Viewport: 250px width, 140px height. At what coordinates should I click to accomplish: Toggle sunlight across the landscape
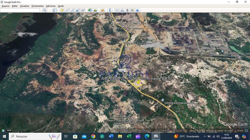coord(95,10)
